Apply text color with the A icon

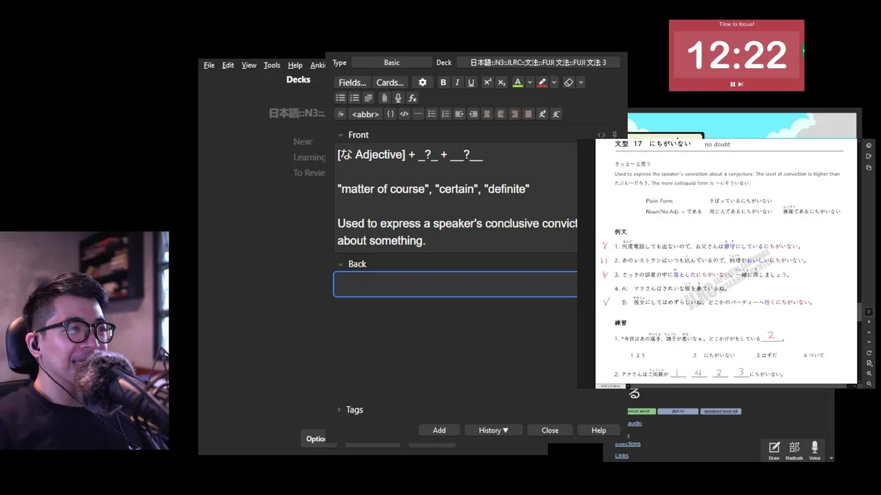pyautogui.click(x=518, y=82)
